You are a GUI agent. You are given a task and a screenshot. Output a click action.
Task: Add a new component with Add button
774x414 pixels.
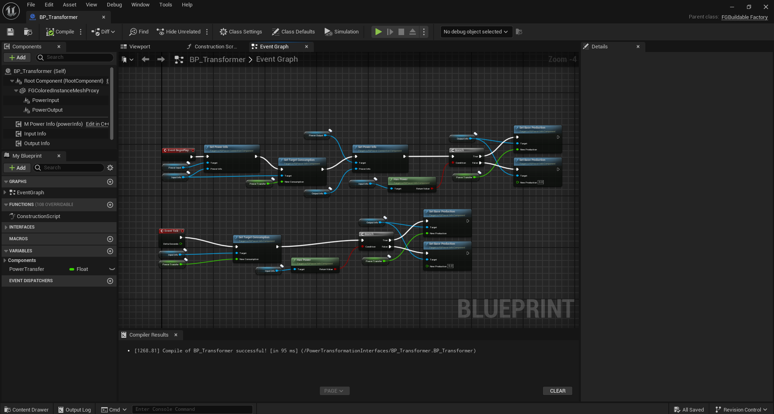17,58
